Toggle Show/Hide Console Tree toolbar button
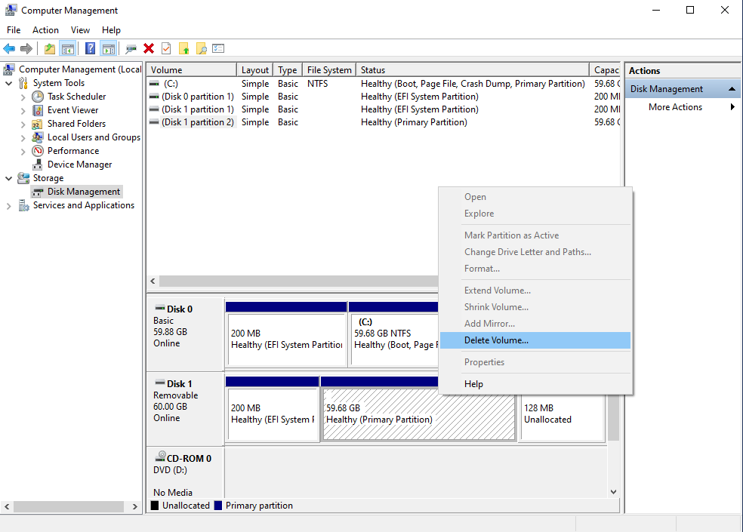Image resolution: width=743 pixels, height=532 pixels. 68,48
